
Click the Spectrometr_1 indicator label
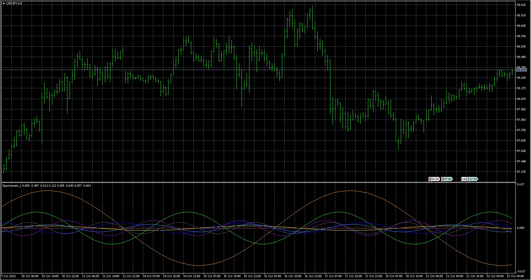point(12,186)
